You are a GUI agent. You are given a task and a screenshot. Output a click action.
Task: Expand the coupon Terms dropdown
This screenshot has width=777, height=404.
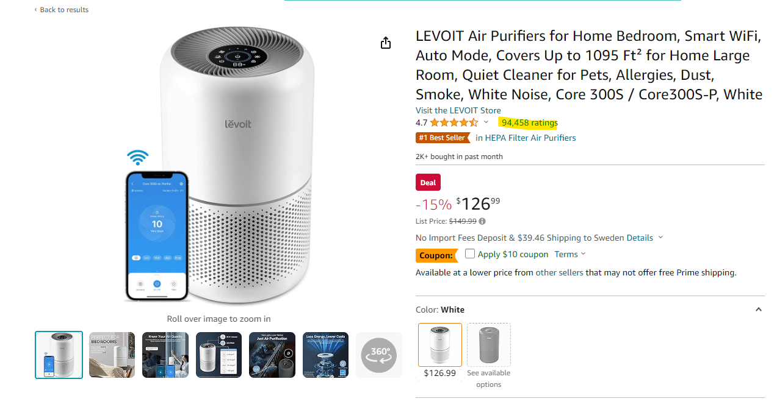point(566,253)
